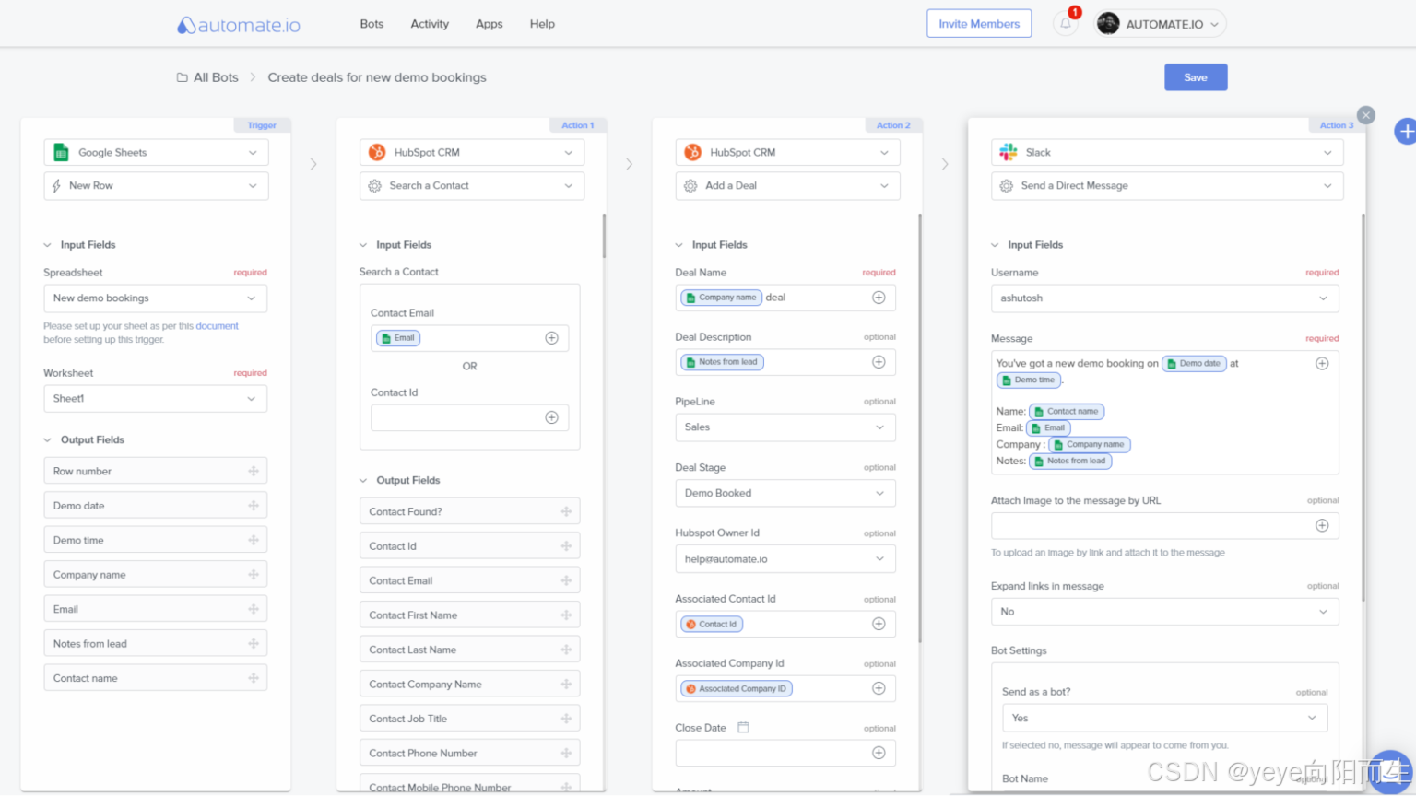Open the ashutosh username dropdown

click(1165, 298)
